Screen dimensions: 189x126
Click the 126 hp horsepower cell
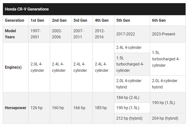click(x=37, y=108)
